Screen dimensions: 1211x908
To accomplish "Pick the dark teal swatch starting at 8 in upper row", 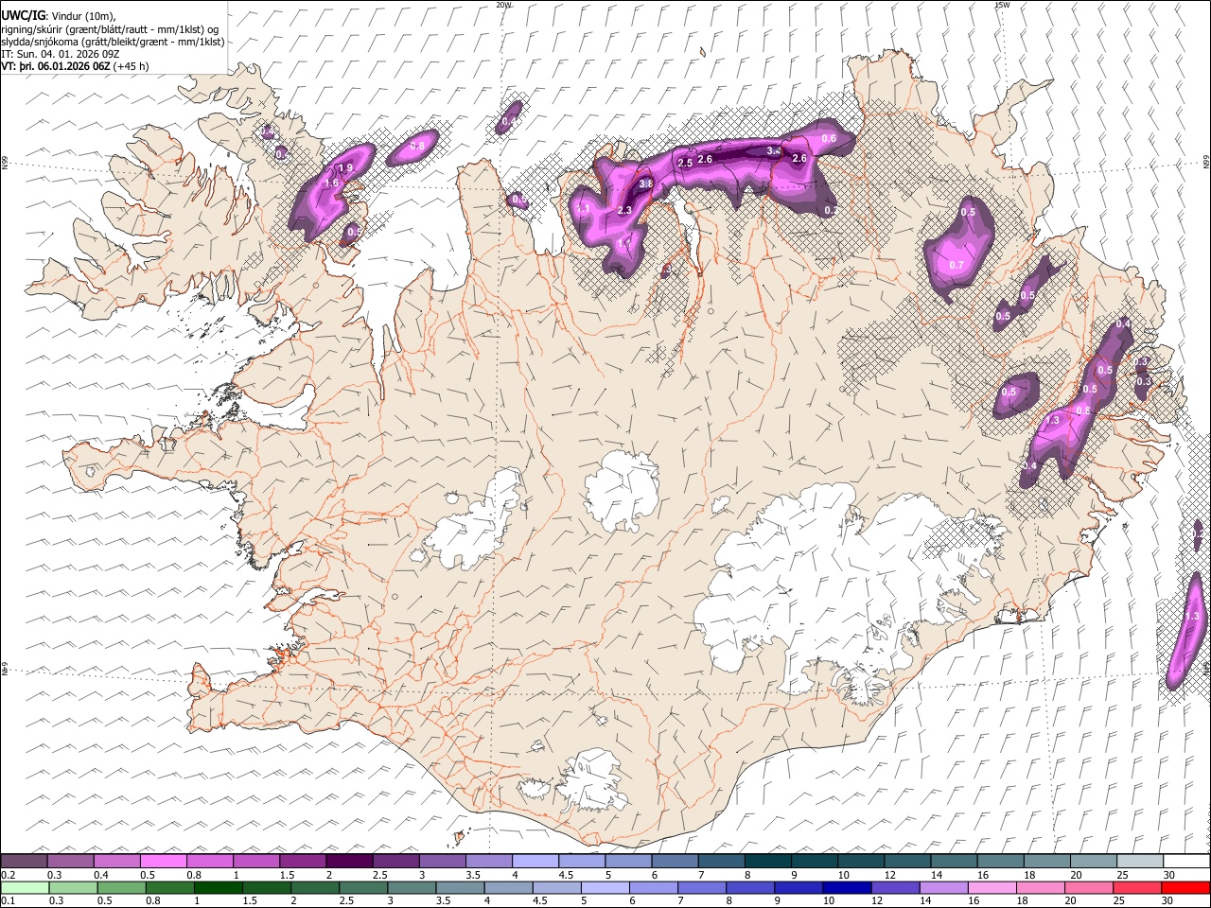I will (x=767, y=862).
